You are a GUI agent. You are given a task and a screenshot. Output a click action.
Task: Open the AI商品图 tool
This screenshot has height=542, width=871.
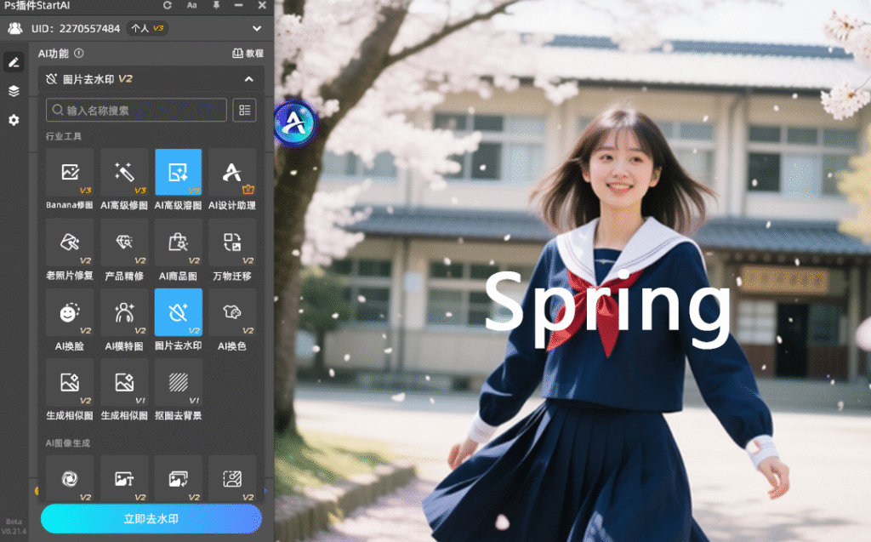tap(178, 243)
